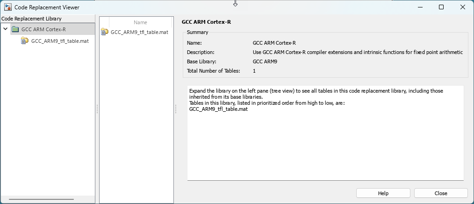Collapse the GCC ARM Cortex-R tree node
This screenshot has height=204, width=474.
5,29
